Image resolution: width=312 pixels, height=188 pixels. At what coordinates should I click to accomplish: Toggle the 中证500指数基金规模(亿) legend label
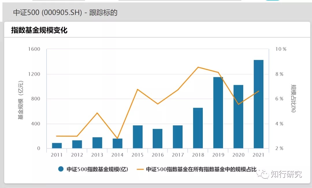[x=97, y=169]
